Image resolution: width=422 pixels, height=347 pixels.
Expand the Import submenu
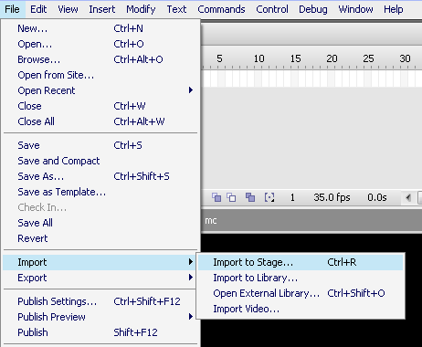(100, 262)
